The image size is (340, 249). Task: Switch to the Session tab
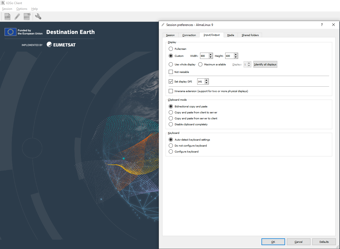point(170,35)
